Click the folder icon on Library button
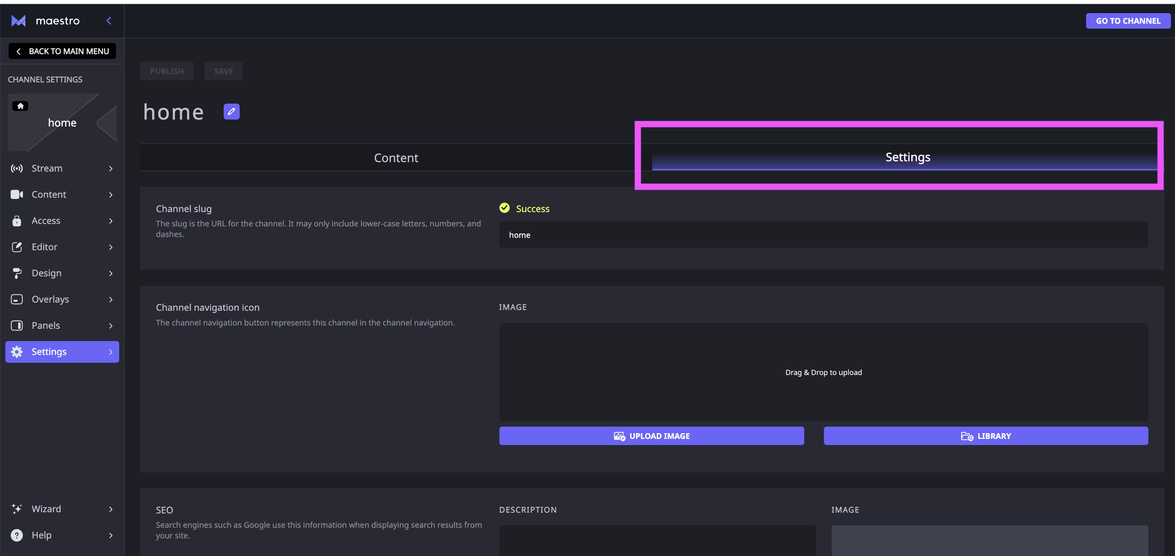The image size is (1175, 556). pos(967,436)
